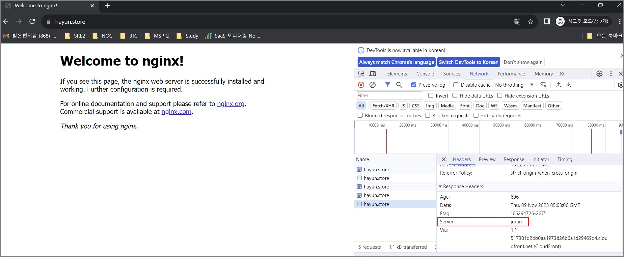Click the 10000 ms timeline marker line
The height and width of the screenshot is (257, 624).
click(x=387, y=141)
